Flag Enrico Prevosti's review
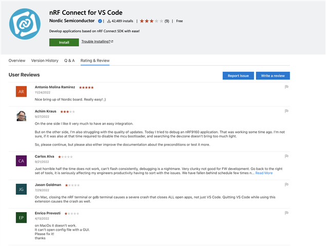 [286, 213]
